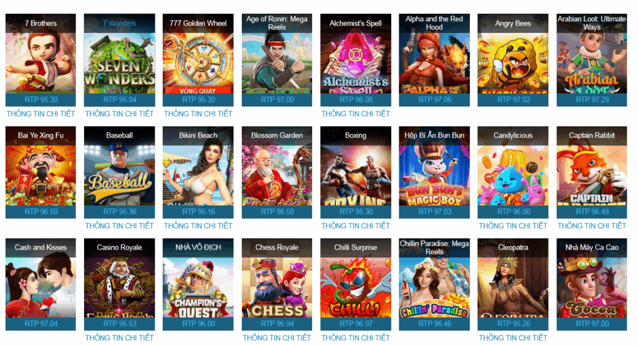Open the Baseball game thumbnail
This screenshot has width=638, height=346.
point(119,172)
